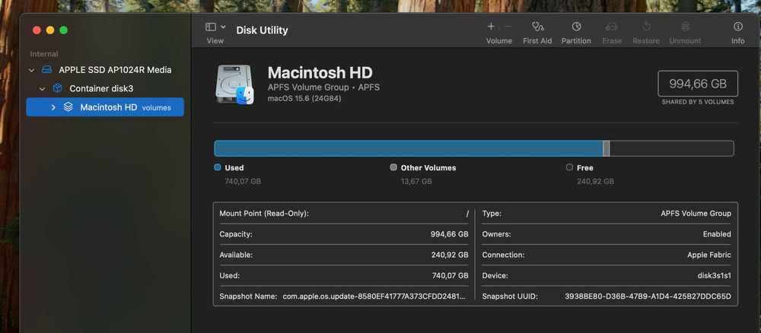Click the 13,67 GB Other Volumes value

tap(416, 181)
